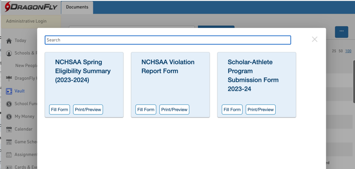Close the form selection dialog

(x=314, y=39)
